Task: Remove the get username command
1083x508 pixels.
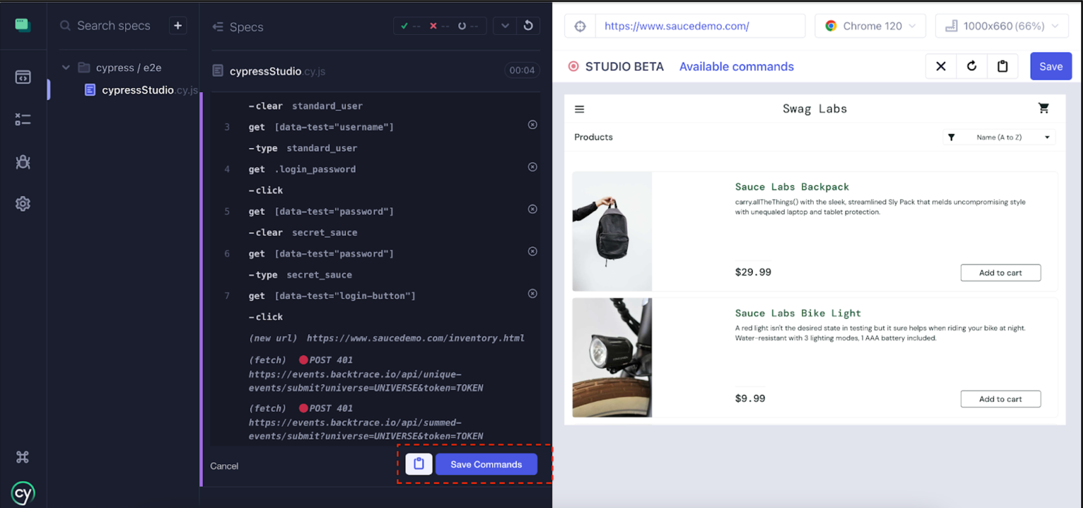Action: click(x=533, y=125)
